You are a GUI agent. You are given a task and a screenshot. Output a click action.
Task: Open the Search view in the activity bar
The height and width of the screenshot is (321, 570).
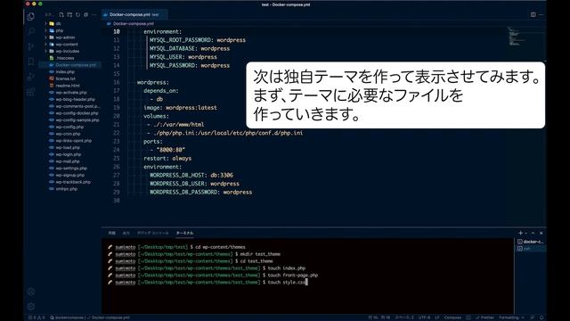point(31,31)
